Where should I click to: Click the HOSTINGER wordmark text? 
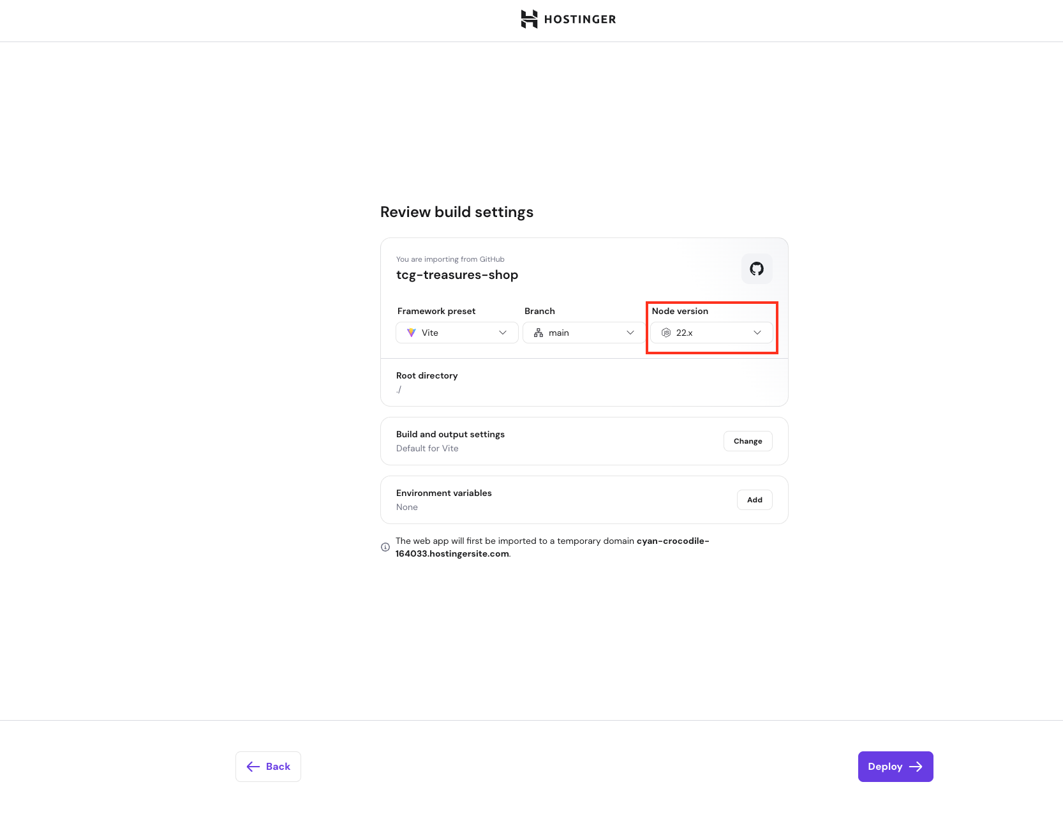tap(580, 19)
